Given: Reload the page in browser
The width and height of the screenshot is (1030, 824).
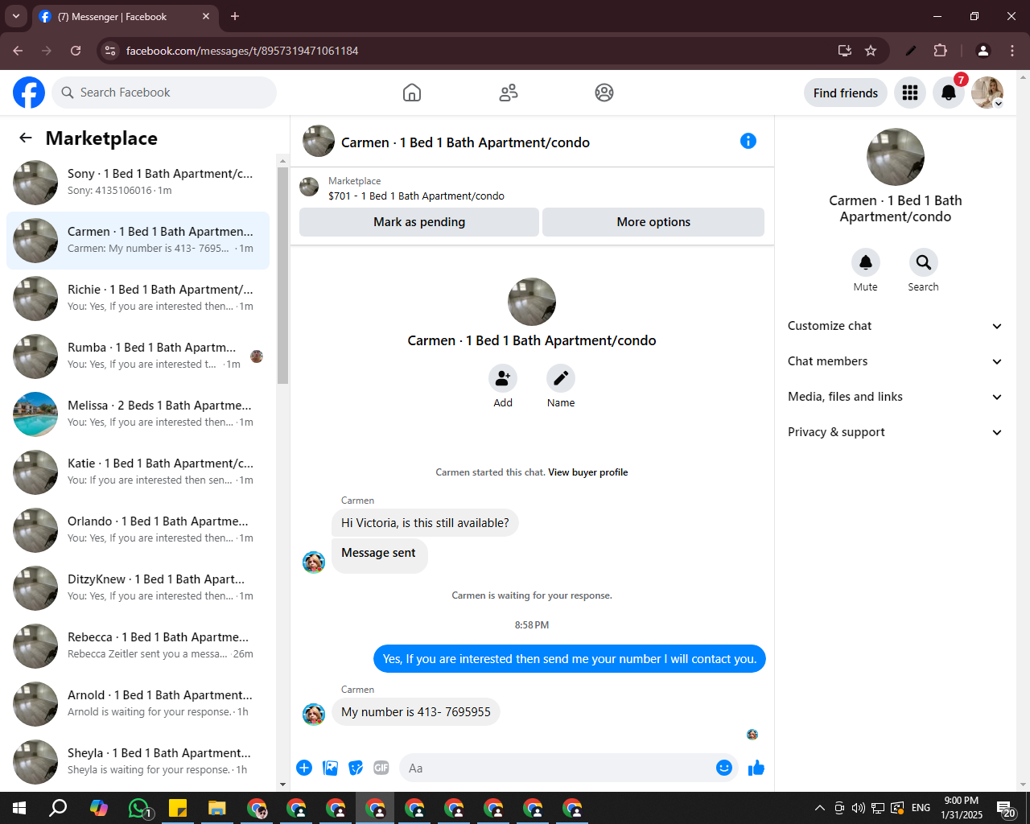Looking at the screenshot, I should (76, 51).
